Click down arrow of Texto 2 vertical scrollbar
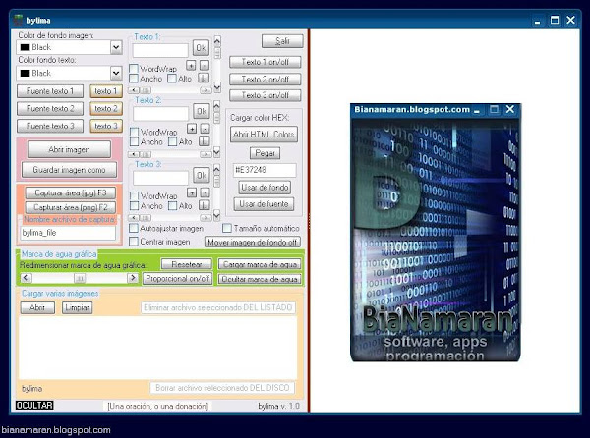 (x=217, y=152)
